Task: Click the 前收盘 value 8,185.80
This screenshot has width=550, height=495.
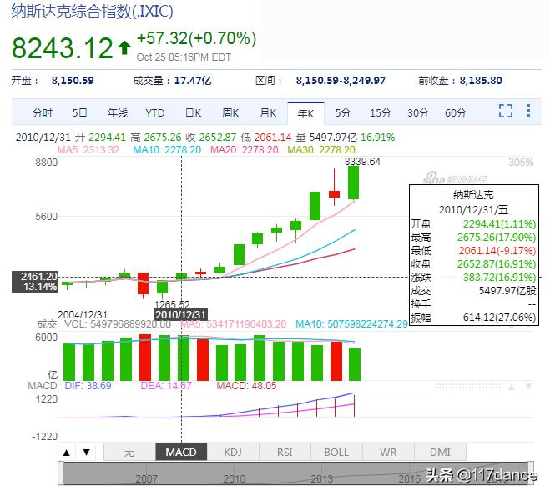Action: tap(481, 81)
